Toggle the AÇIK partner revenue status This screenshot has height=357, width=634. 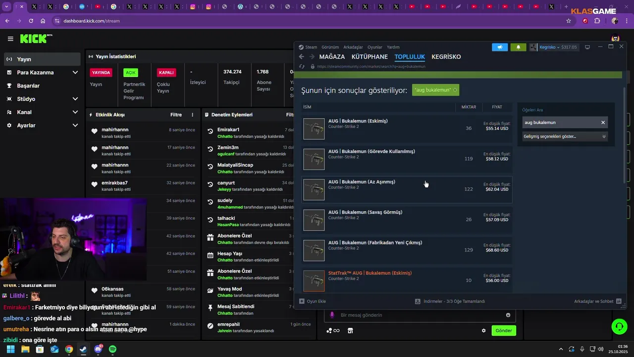pyautogui.click(x=131, y=72)
